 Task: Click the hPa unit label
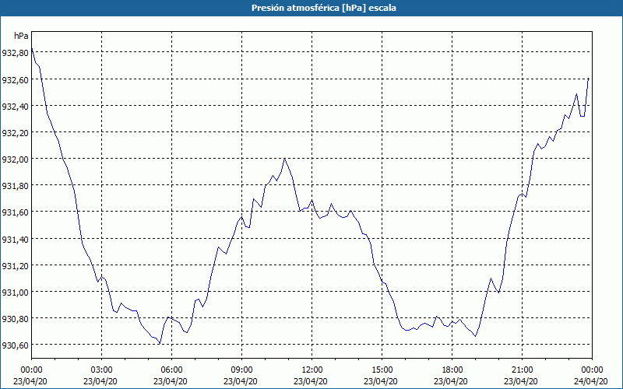(x=21, y=36)
